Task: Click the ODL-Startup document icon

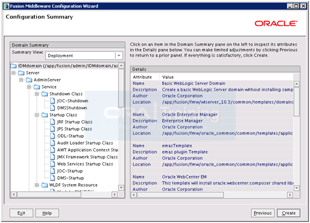Action: [52, 136]
